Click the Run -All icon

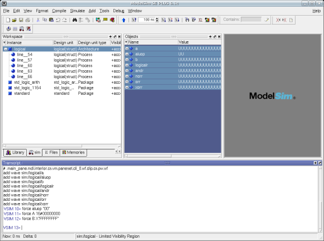(x=177, y=20)
